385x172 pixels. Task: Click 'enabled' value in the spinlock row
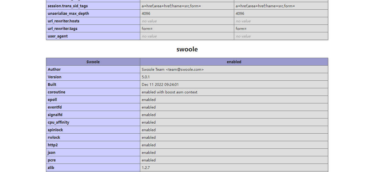149,130
